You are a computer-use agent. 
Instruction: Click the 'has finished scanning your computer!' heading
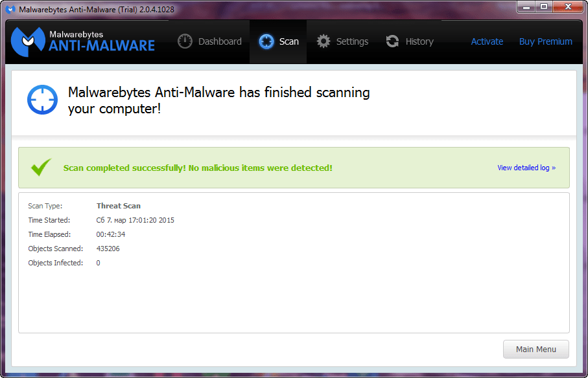pos(218,100)
